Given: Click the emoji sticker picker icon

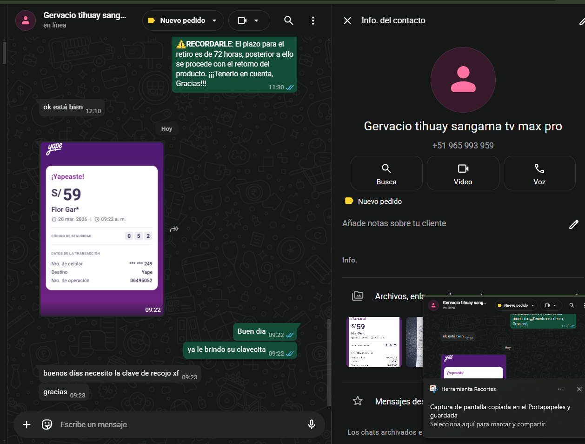Looking at the screenshot, I should [x=47, y=424].
